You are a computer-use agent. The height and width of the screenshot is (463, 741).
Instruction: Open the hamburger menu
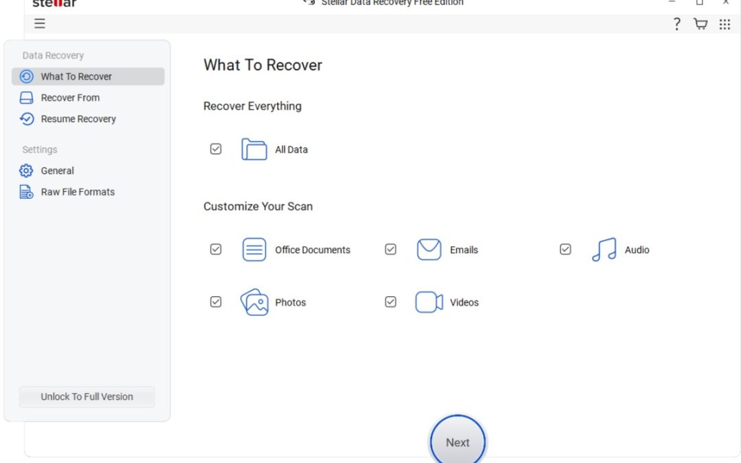coord(40,24)
